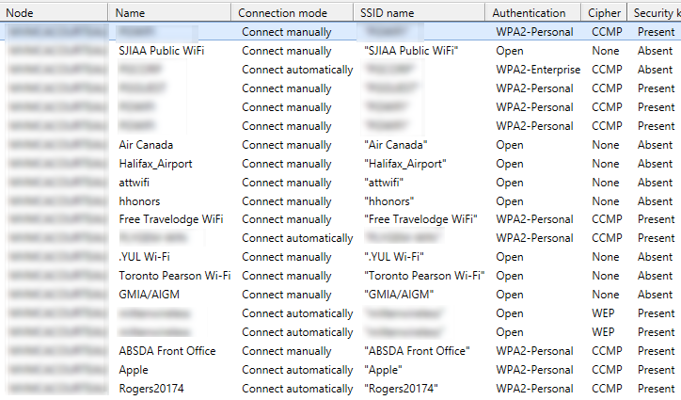This screenshot has height=400, width=681.
Task: Select the hhonors profile row
Action: [340, 201]
